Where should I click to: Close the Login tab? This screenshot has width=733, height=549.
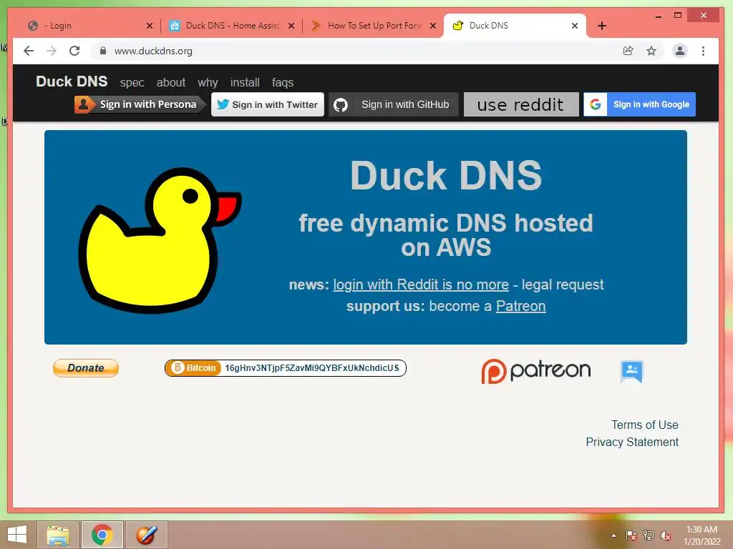pos(150,26)
